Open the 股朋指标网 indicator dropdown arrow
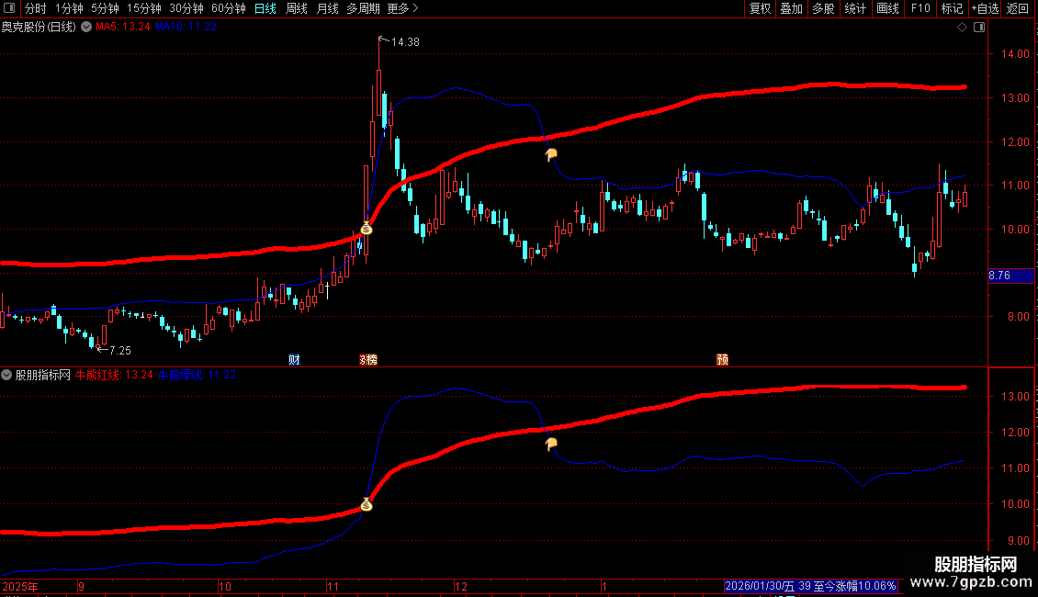The image size is (1038, 597). point(6,376)
